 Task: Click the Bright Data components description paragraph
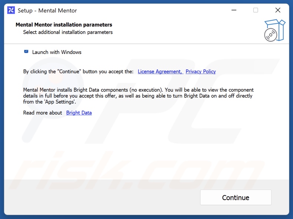click(x=138, y=96)
